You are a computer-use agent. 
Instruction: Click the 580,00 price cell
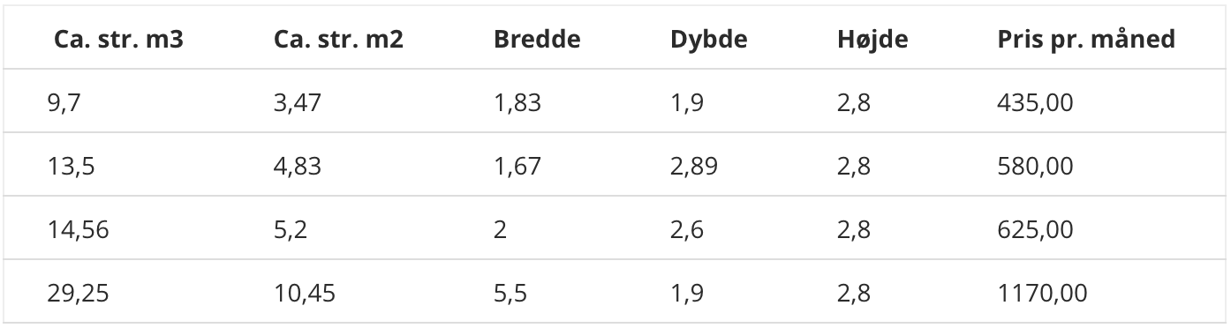pos(1034,167)
